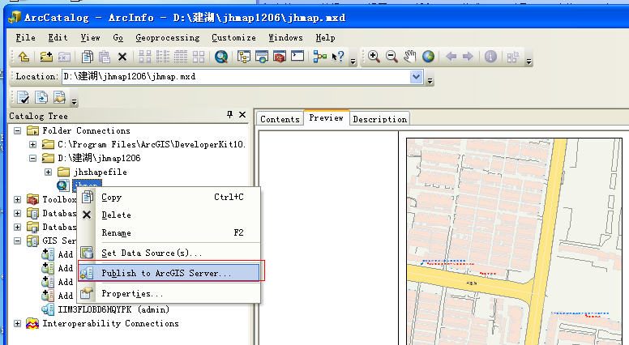Click the Full Extent globe icon
Viewport: 629px width, 345px height.
click(x=428, y=57)
